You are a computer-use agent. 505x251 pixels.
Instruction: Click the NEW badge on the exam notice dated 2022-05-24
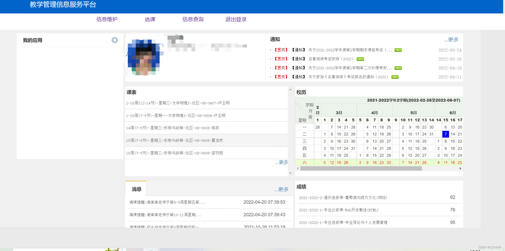click(398, 50)
